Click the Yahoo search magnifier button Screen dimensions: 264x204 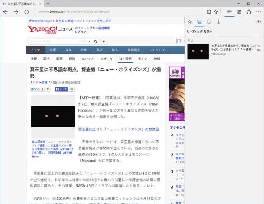tap(95, 42)
